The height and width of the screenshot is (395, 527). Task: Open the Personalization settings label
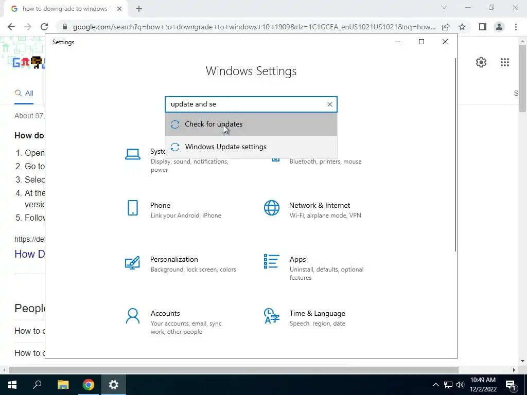174,259
